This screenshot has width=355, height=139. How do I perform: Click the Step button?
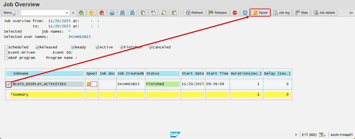pyautogui.click(x=301, y=13)
